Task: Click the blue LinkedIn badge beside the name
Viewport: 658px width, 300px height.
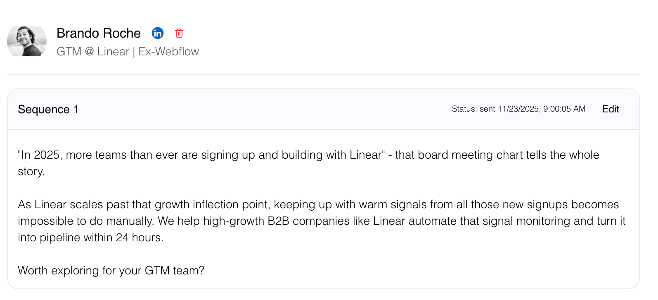Action: (158, 33)
